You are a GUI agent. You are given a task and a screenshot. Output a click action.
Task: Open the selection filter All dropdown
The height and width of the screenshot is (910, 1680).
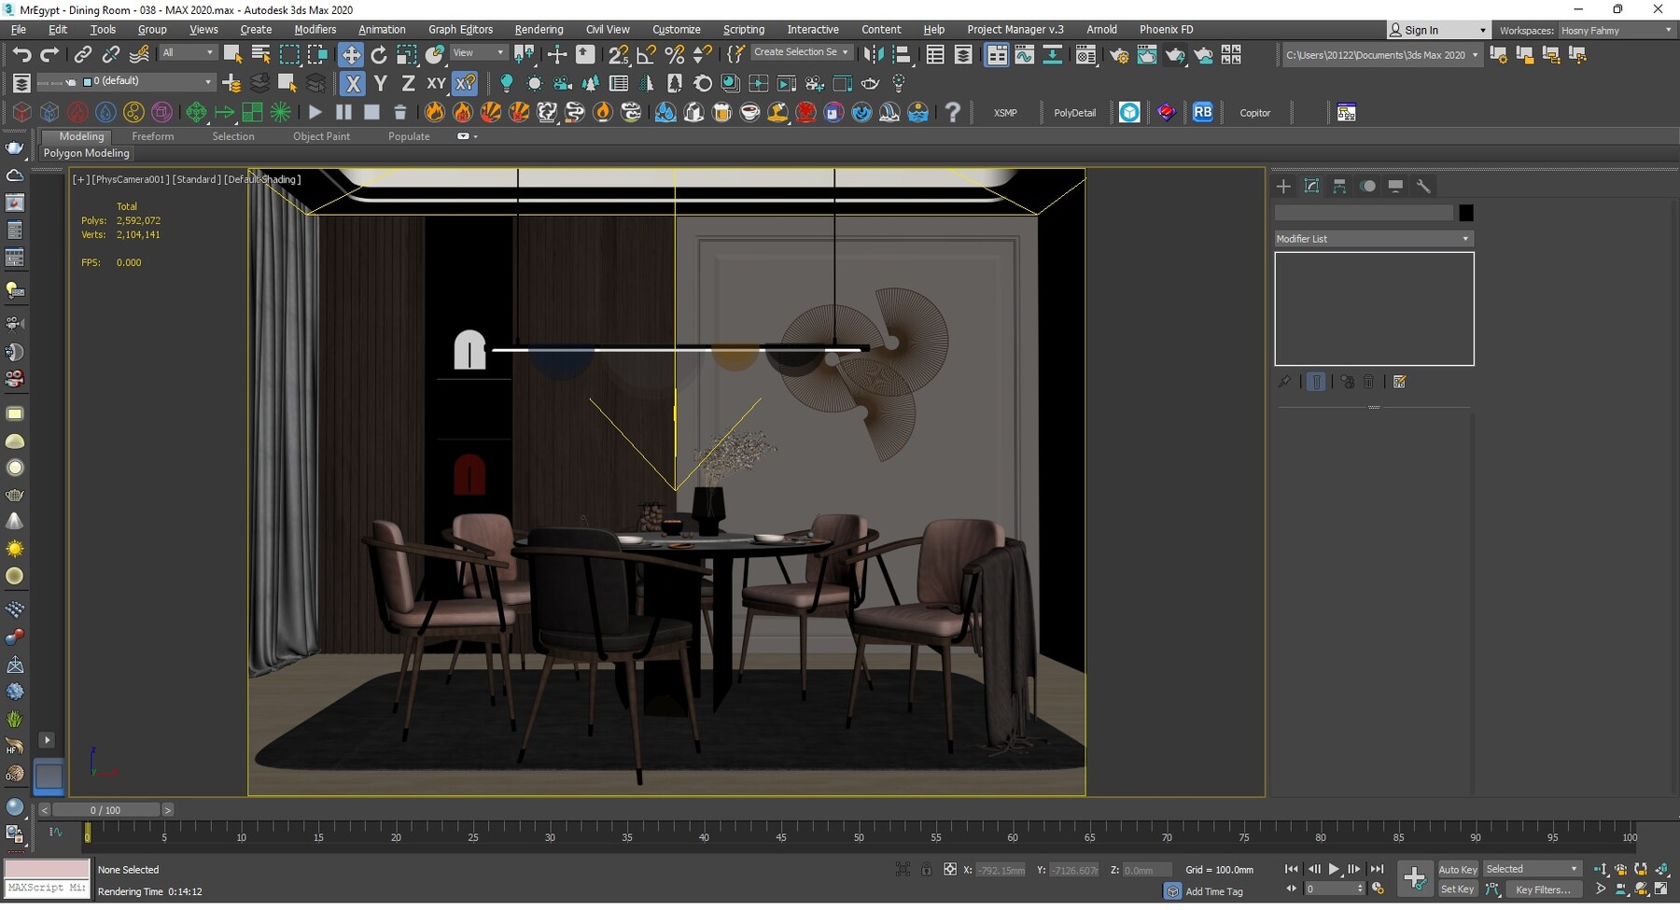click(188, 52)
